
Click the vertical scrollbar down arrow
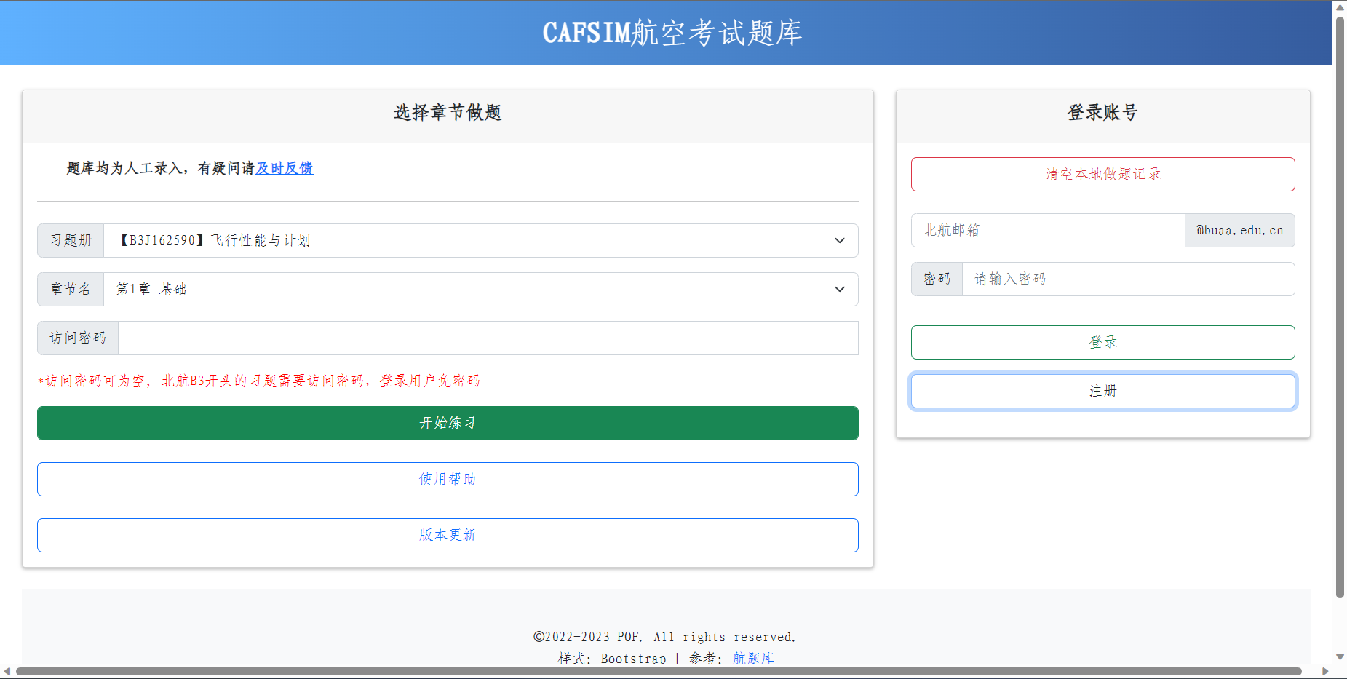1340,656
